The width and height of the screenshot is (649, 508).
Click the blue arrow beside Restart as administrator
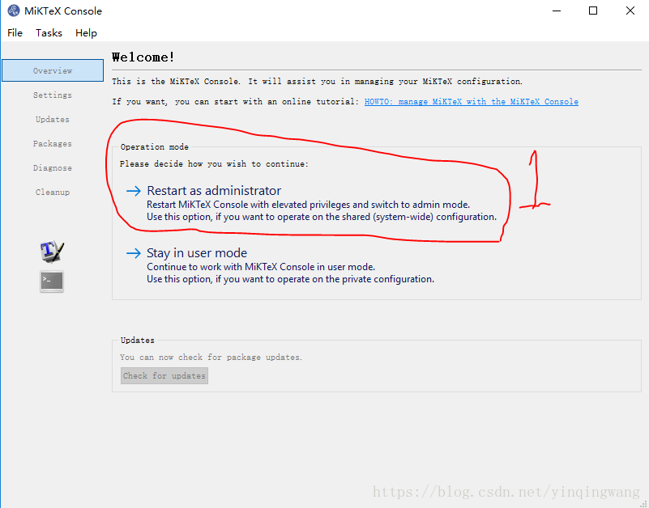pyautogui.click(x=133, y=191)
